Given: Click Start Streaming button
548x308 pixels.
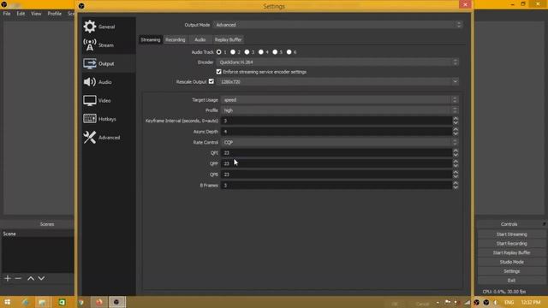Looking at the screenshot, I should click(511, 234).
